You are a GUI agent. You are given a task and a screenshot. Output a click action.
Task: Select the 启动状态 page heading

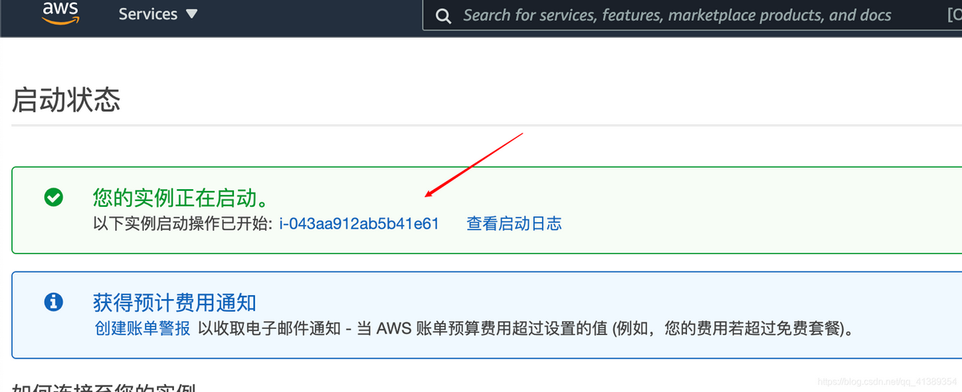[66, 100]
